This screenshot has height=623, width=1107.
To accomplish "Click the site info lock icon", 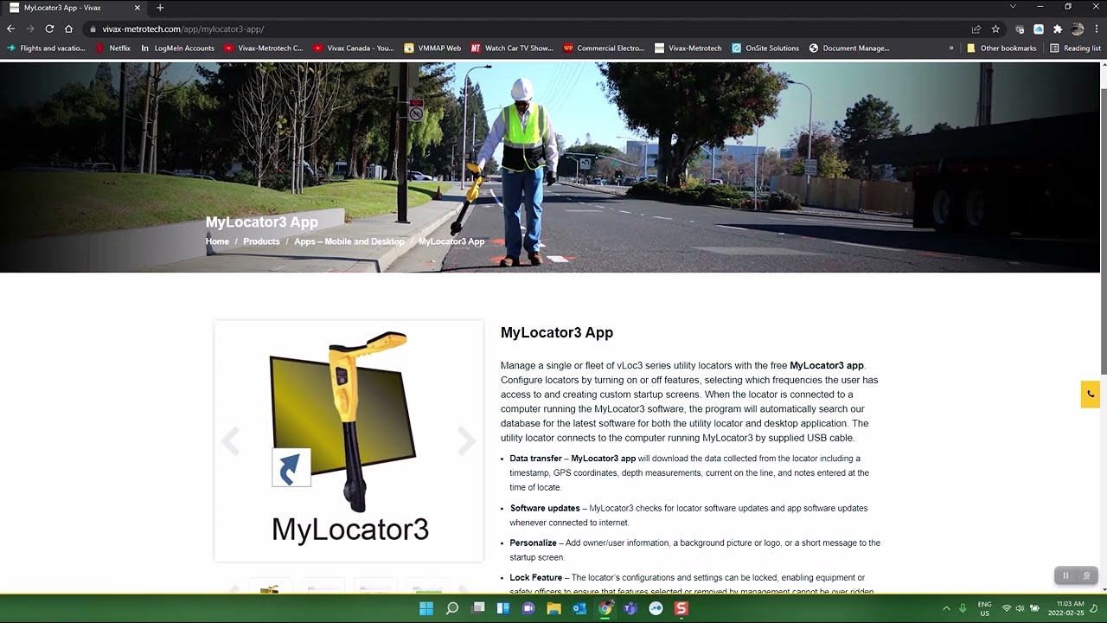I will 93,29.
